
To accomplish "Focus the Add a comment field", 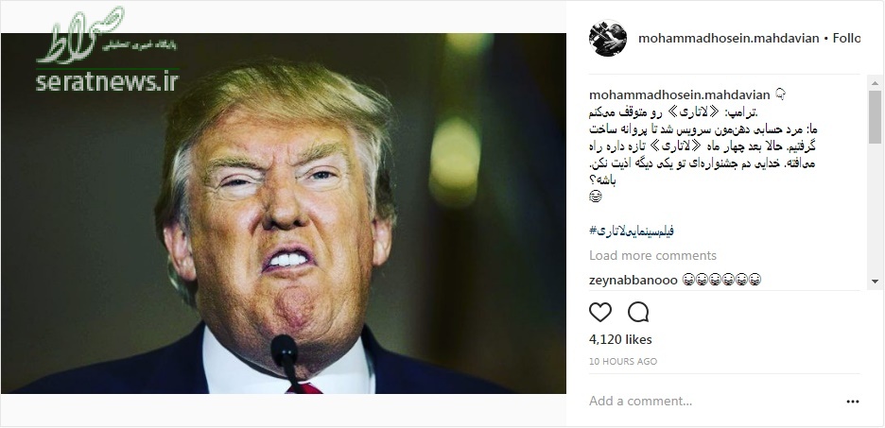I will click(711, 401).
